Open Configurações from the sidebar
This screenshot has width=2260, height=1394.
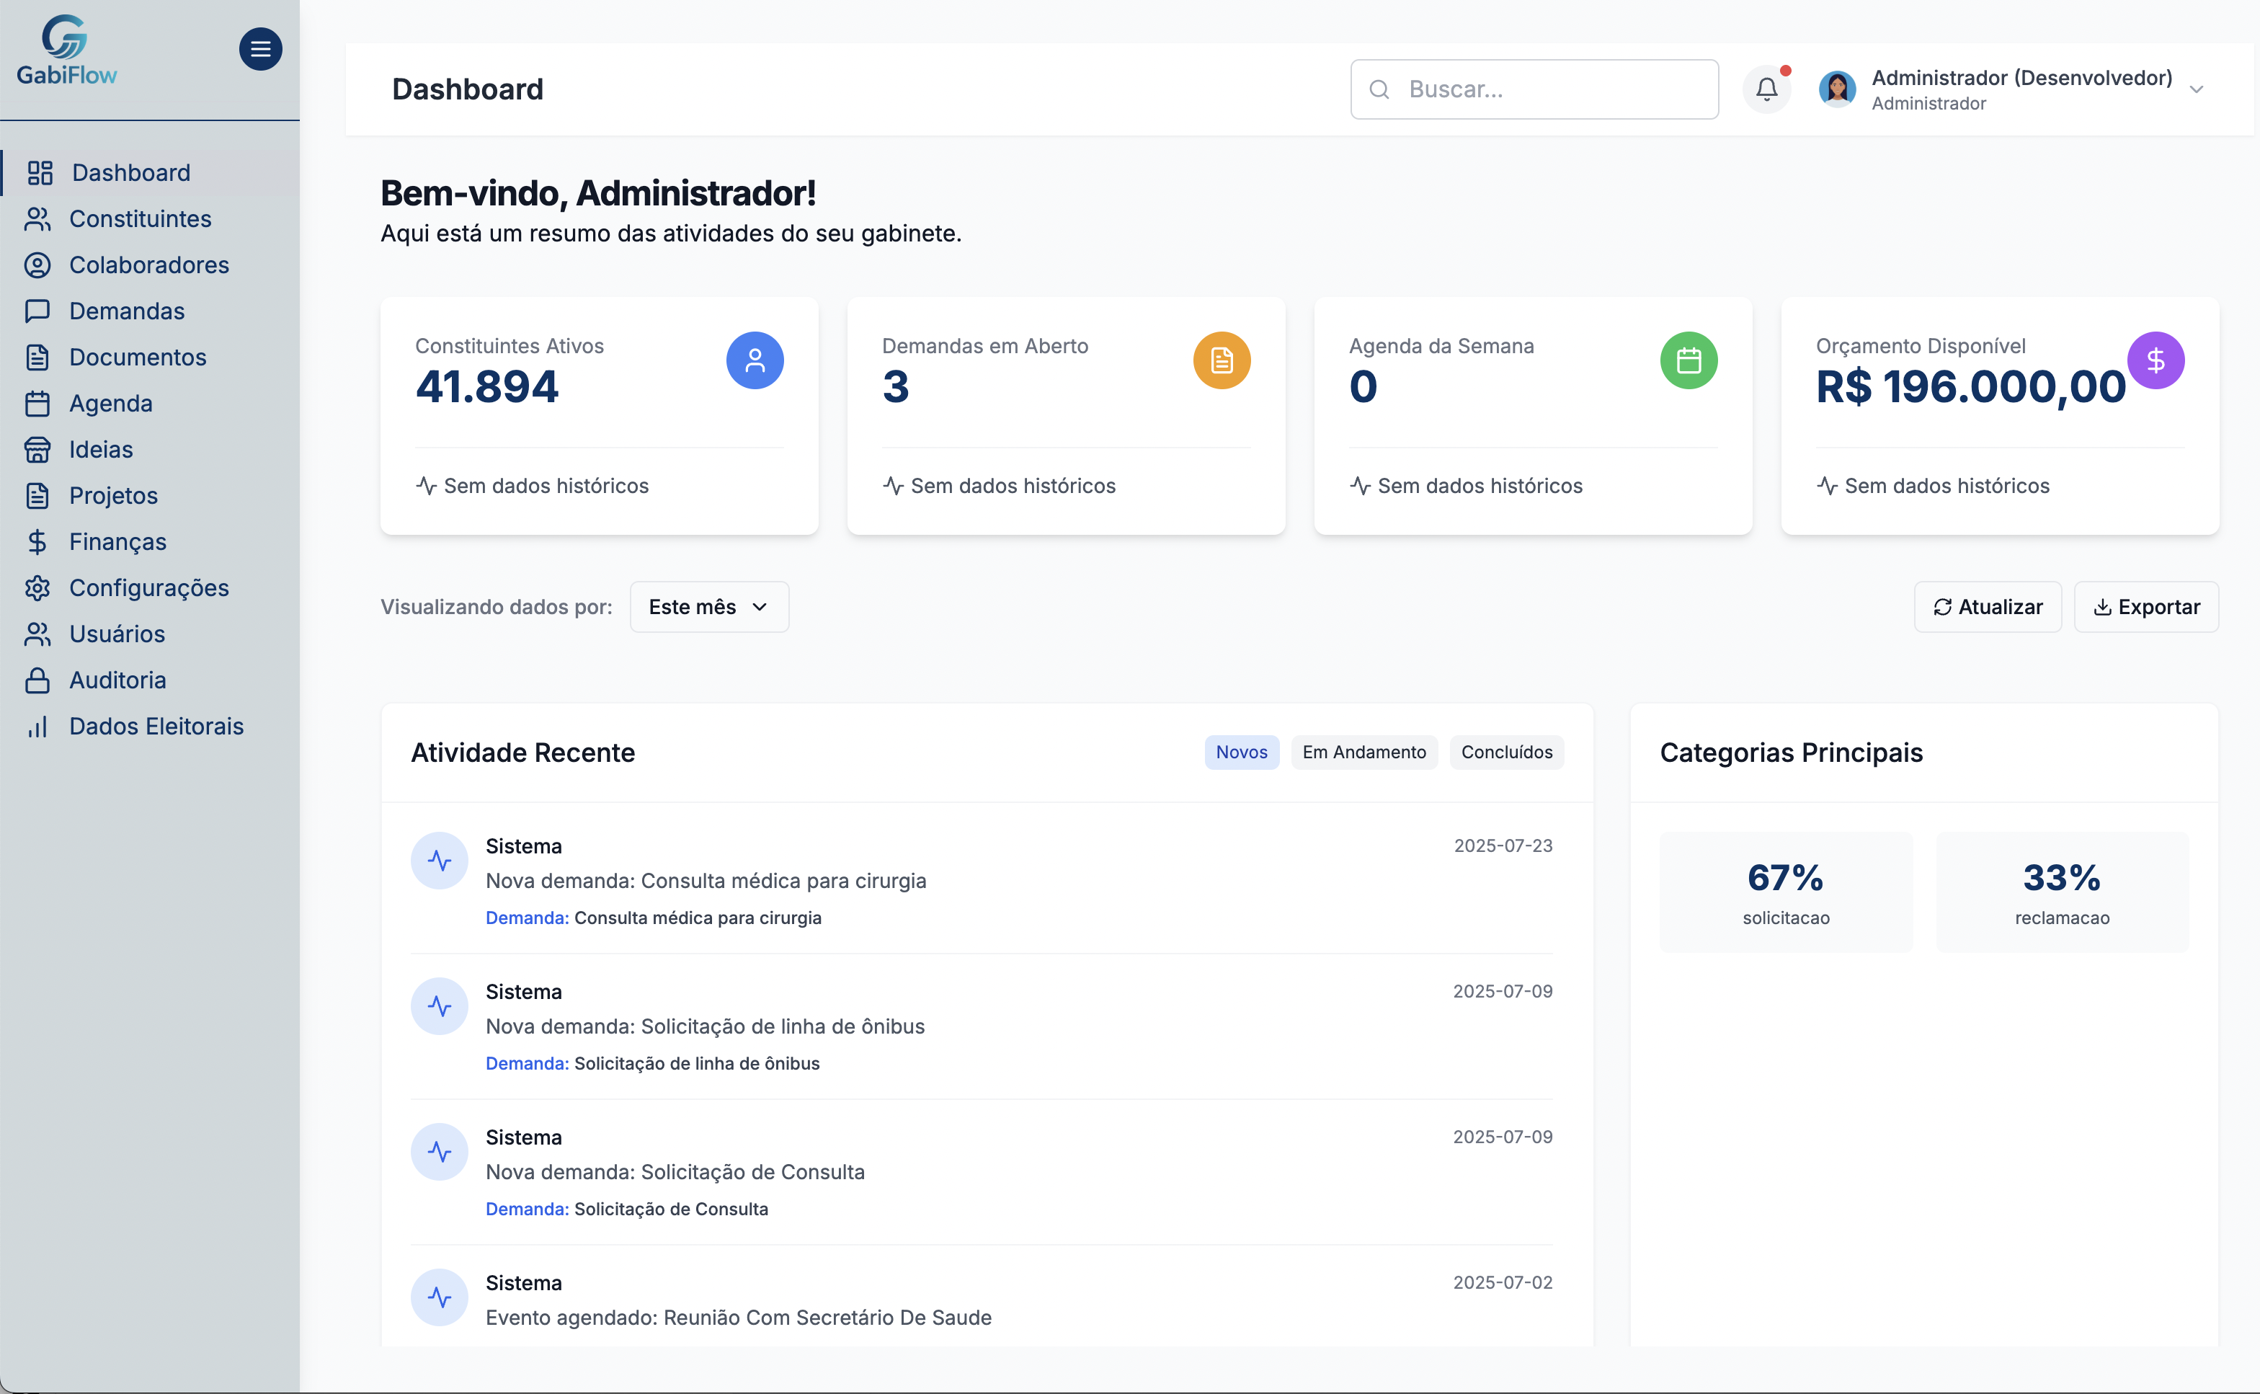point(149,587)
